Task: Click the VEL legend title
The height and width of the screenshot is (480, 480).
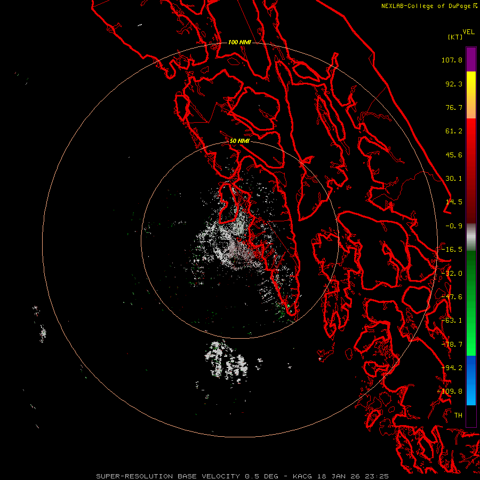Action: click(x=468, y=32)
